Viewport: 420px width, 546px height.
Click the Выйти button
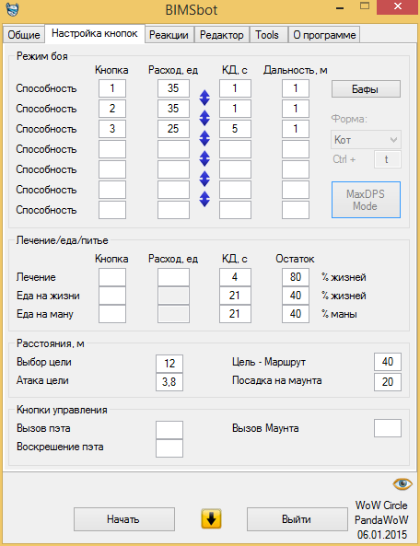coord(297,519)
